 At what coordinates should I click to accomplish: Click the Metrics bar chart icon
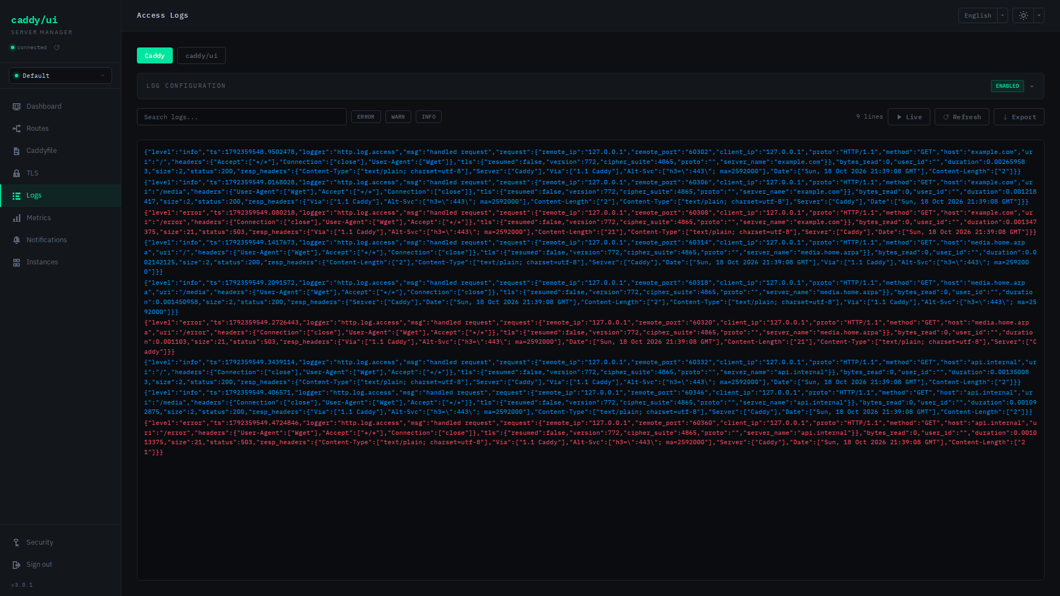[x=17, y=218]
